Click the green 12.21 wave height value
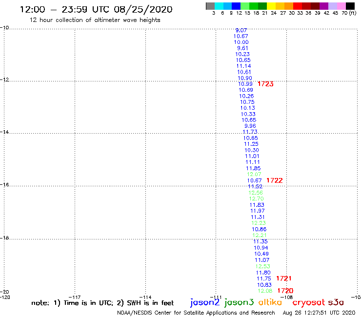 [260, 235]
